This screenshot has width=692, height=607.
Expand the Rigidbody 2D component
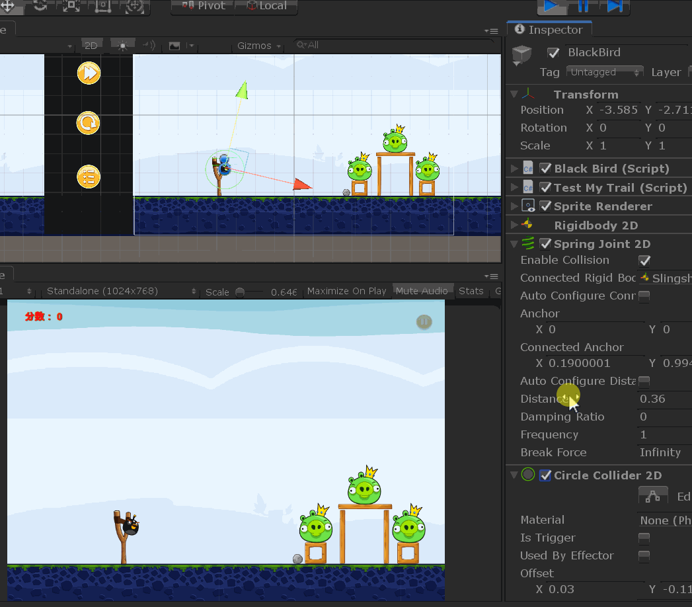(514, 225)
